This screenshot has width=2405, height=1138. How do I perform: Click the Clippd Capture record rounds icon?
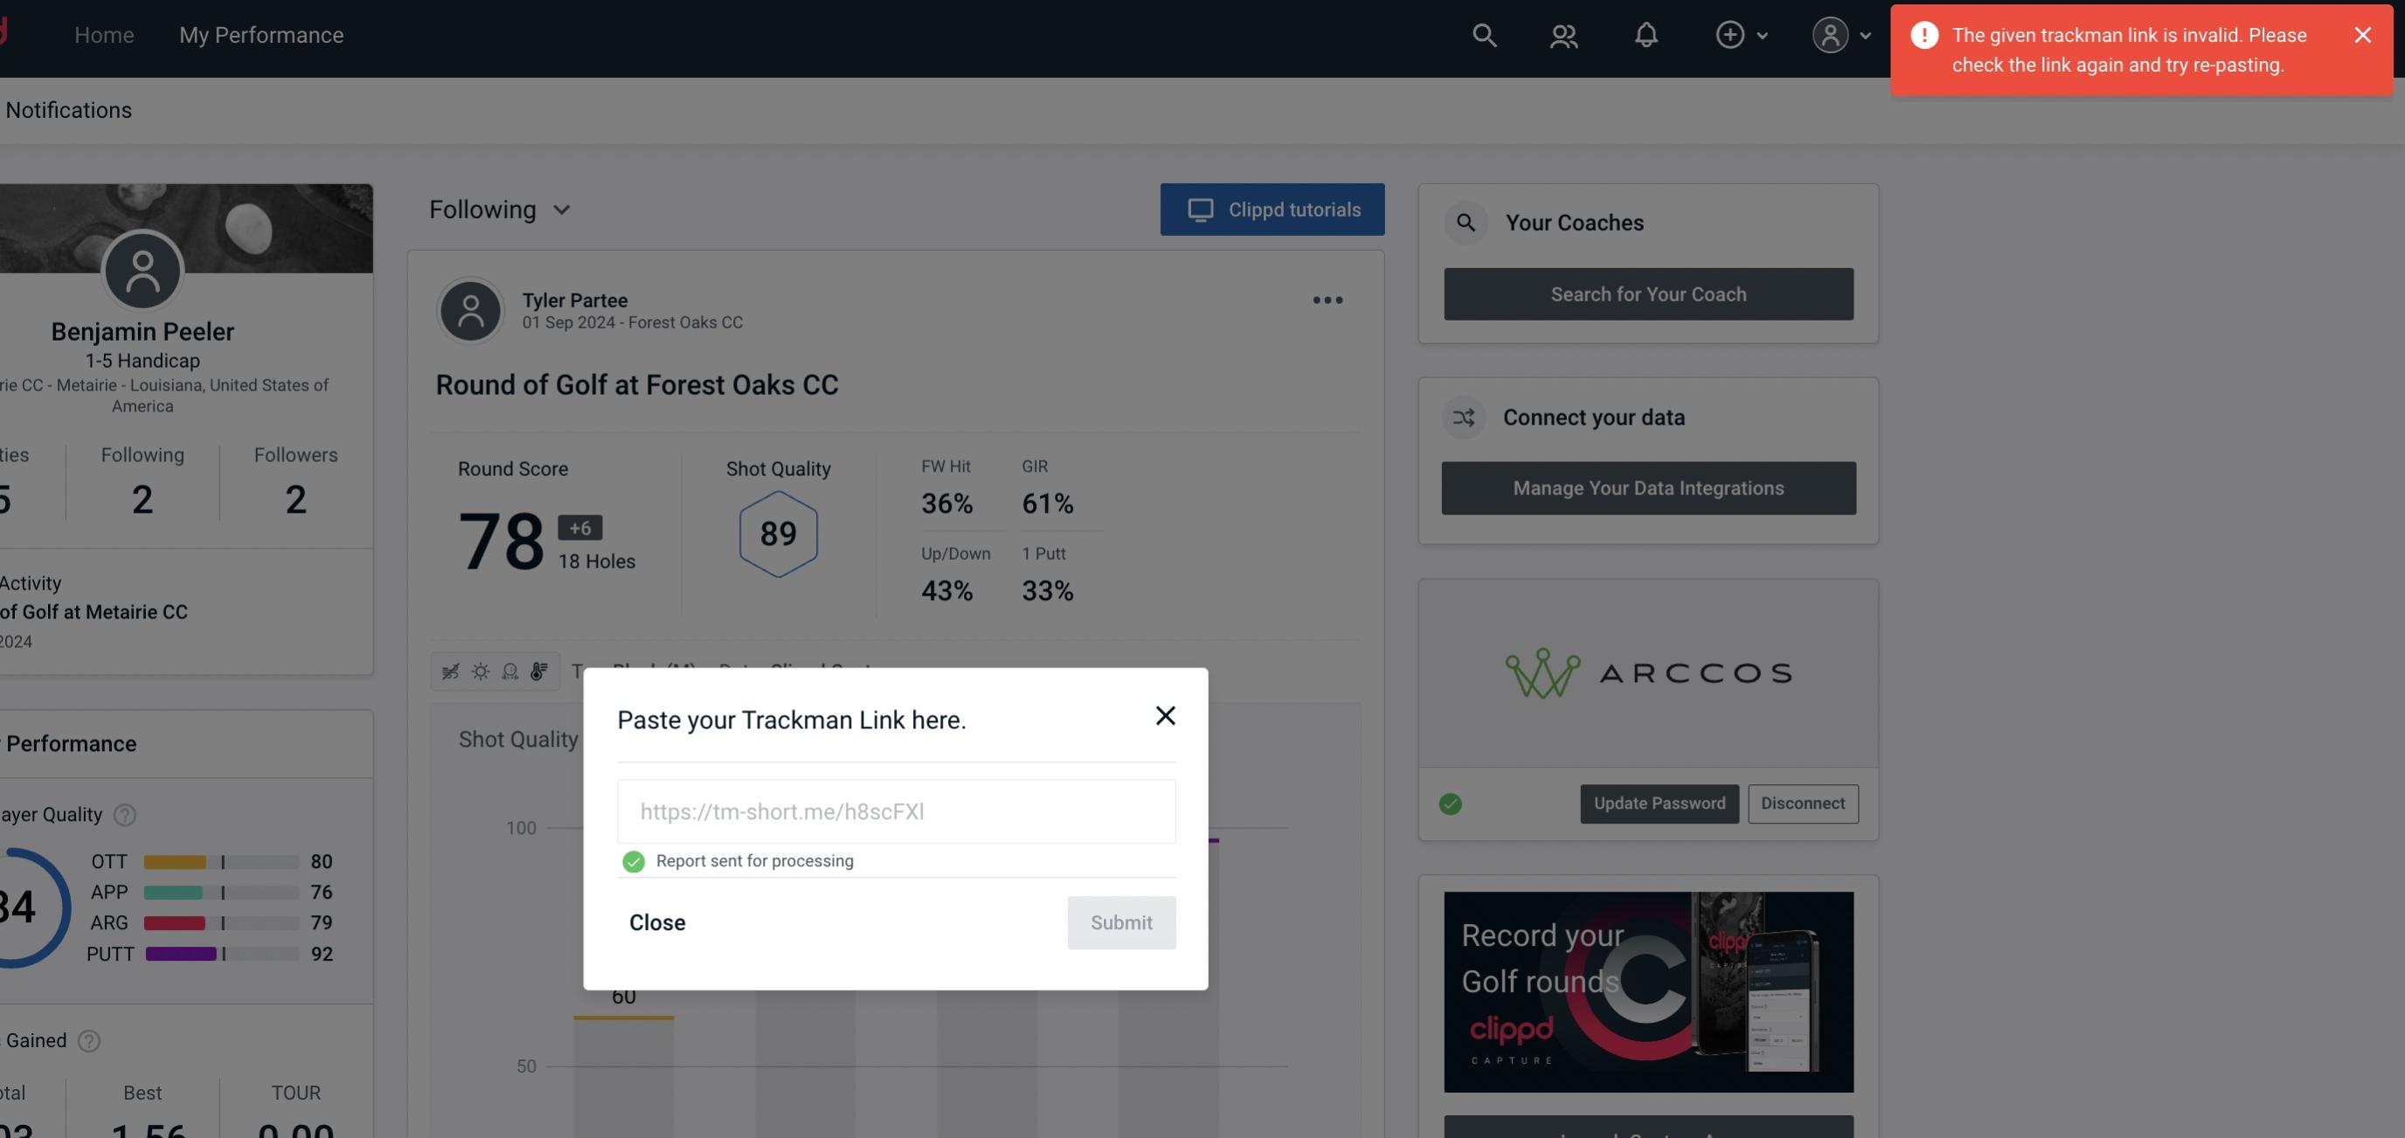[1647, 990]
